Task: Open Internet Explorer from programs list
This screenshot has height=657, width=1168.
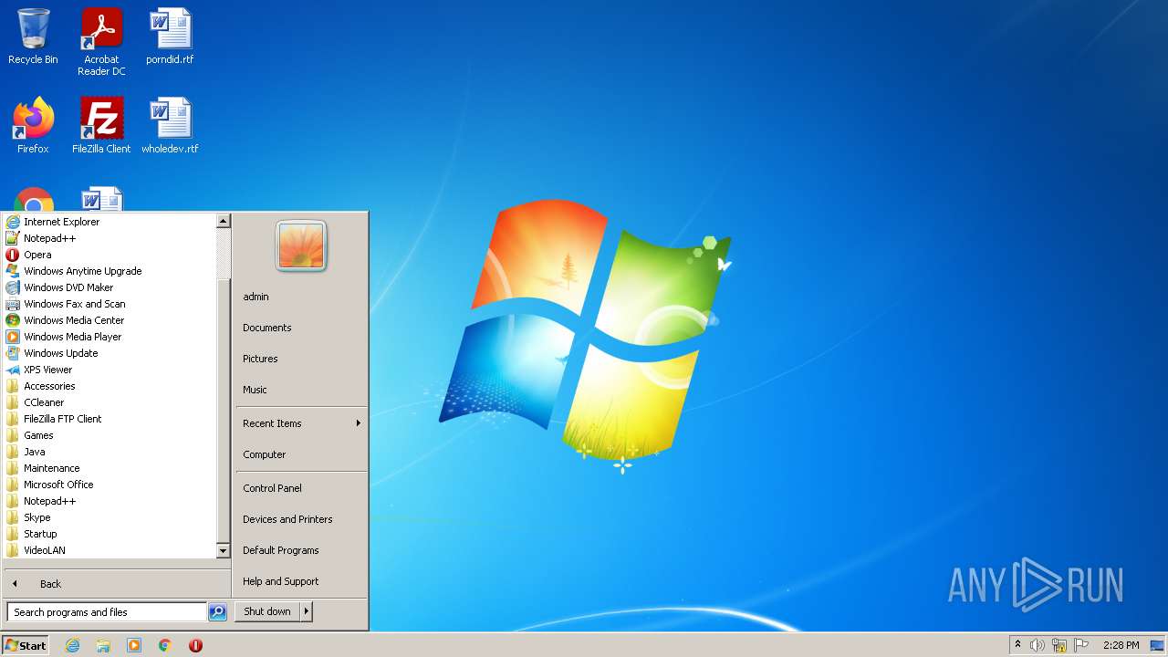Action: point(109,222)
